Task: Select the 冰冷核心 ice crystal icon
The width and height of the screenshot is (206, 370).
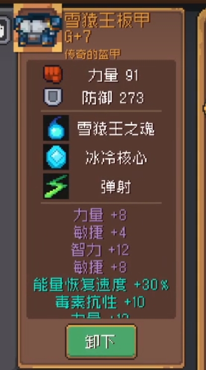Action: 56,157
